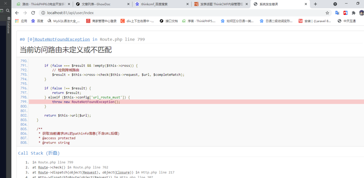Click the X icon in the IDE window

coord(5,3)
